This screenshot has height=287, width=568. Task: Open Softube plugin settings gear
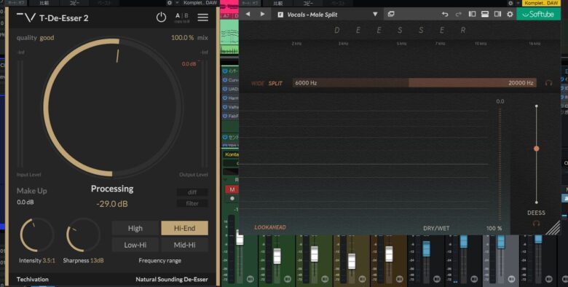pyautogui.click(x=510, y=14)
